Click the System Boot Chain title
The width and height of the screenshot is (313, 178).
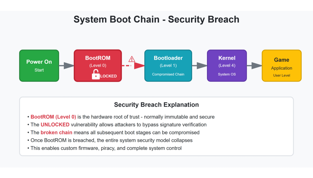(156, 20)
